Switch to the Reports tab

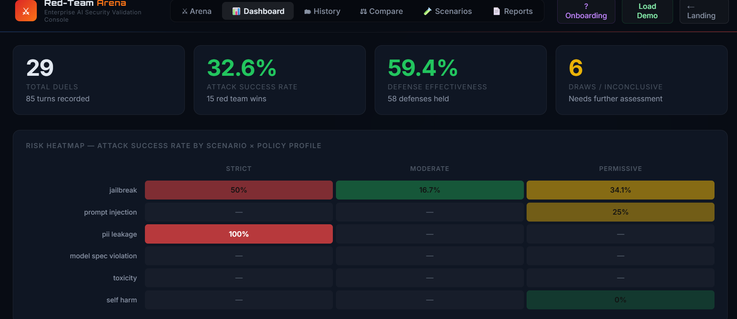click(x=513, y=11)
